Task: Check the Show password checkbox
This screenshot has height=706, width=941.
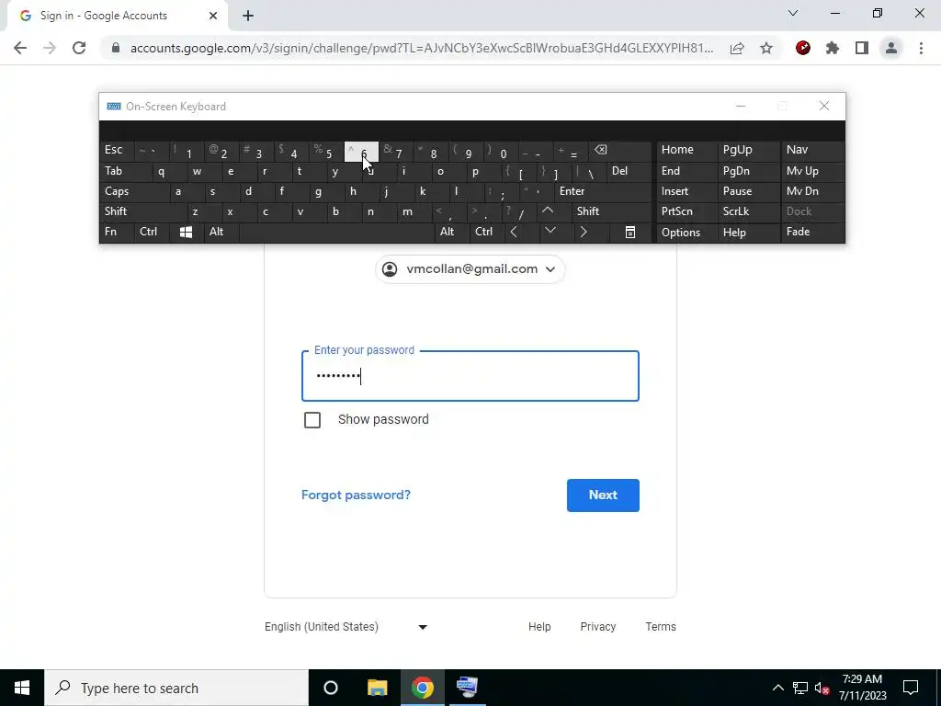Action: tap(312, 419)
